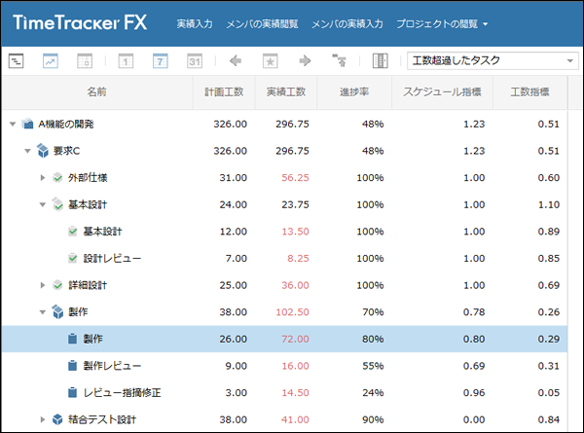Switch to the 1-day view icon
584x433 pixels.
point(126,61)
